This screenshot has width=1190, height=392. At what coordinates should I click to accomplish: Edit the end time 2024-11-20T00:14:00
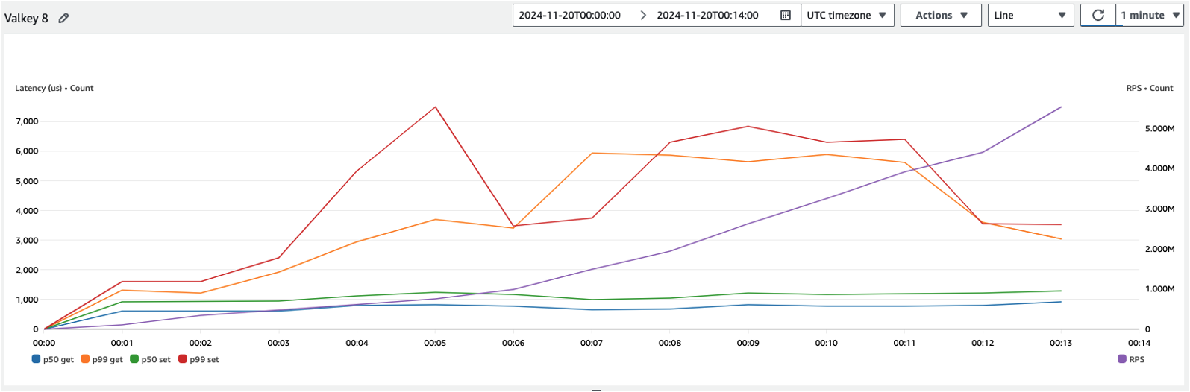(x=707, y=16)
